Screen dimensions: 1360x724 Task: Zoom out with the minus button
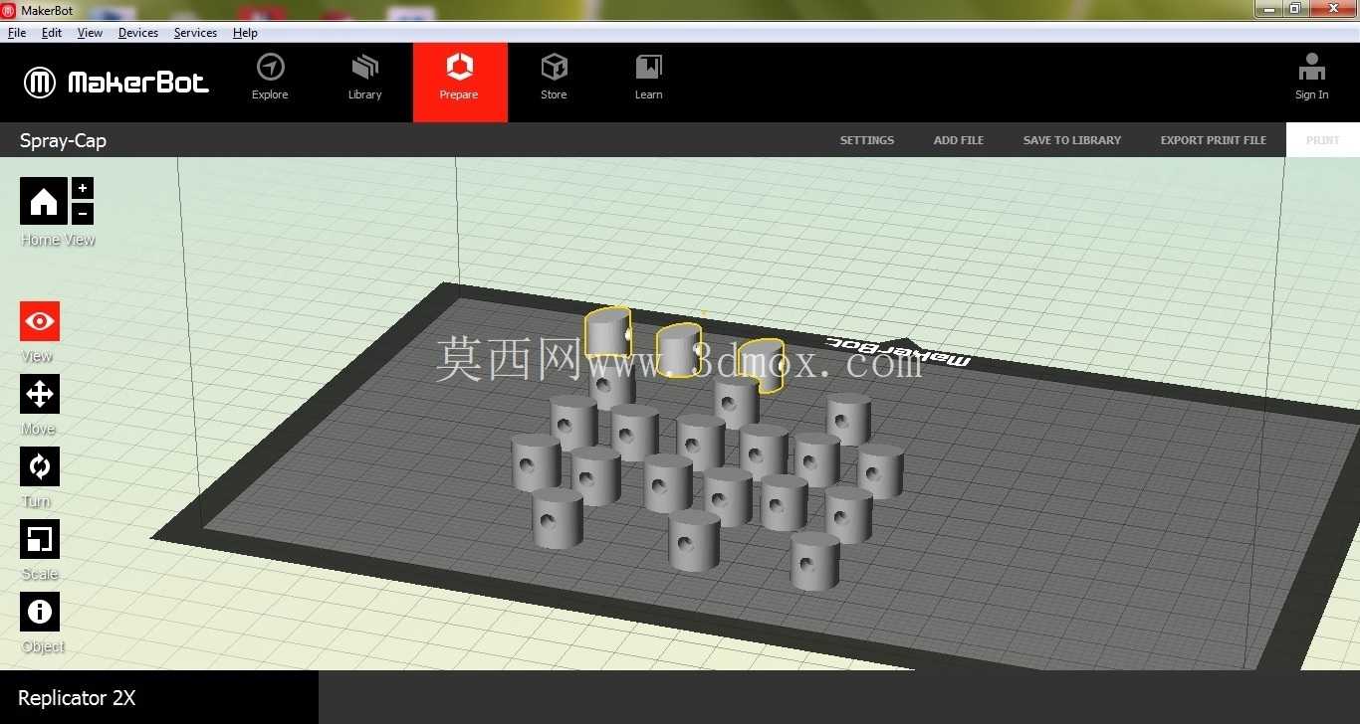coord(83,213)
